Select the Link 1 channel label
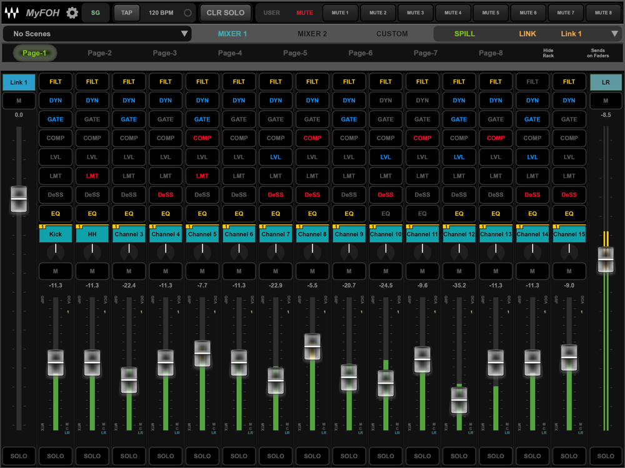This screenshot has width=625, height=468. point(19,82)
